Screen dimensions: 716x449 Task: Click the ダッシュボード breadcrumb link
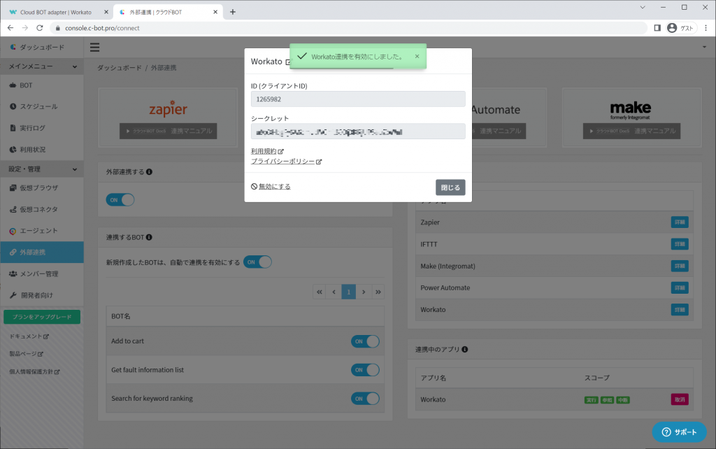click(119, 68)
